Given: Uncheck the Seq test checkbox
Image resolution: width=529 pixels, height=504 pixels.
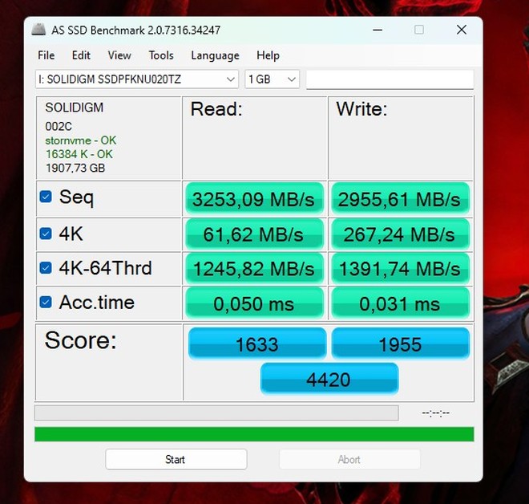Looking at the screenshot, I should 46,197.
